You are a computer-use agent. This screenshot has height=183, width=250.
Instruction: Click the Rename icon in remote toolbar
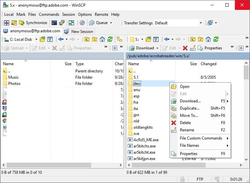(x=193, y=48)
